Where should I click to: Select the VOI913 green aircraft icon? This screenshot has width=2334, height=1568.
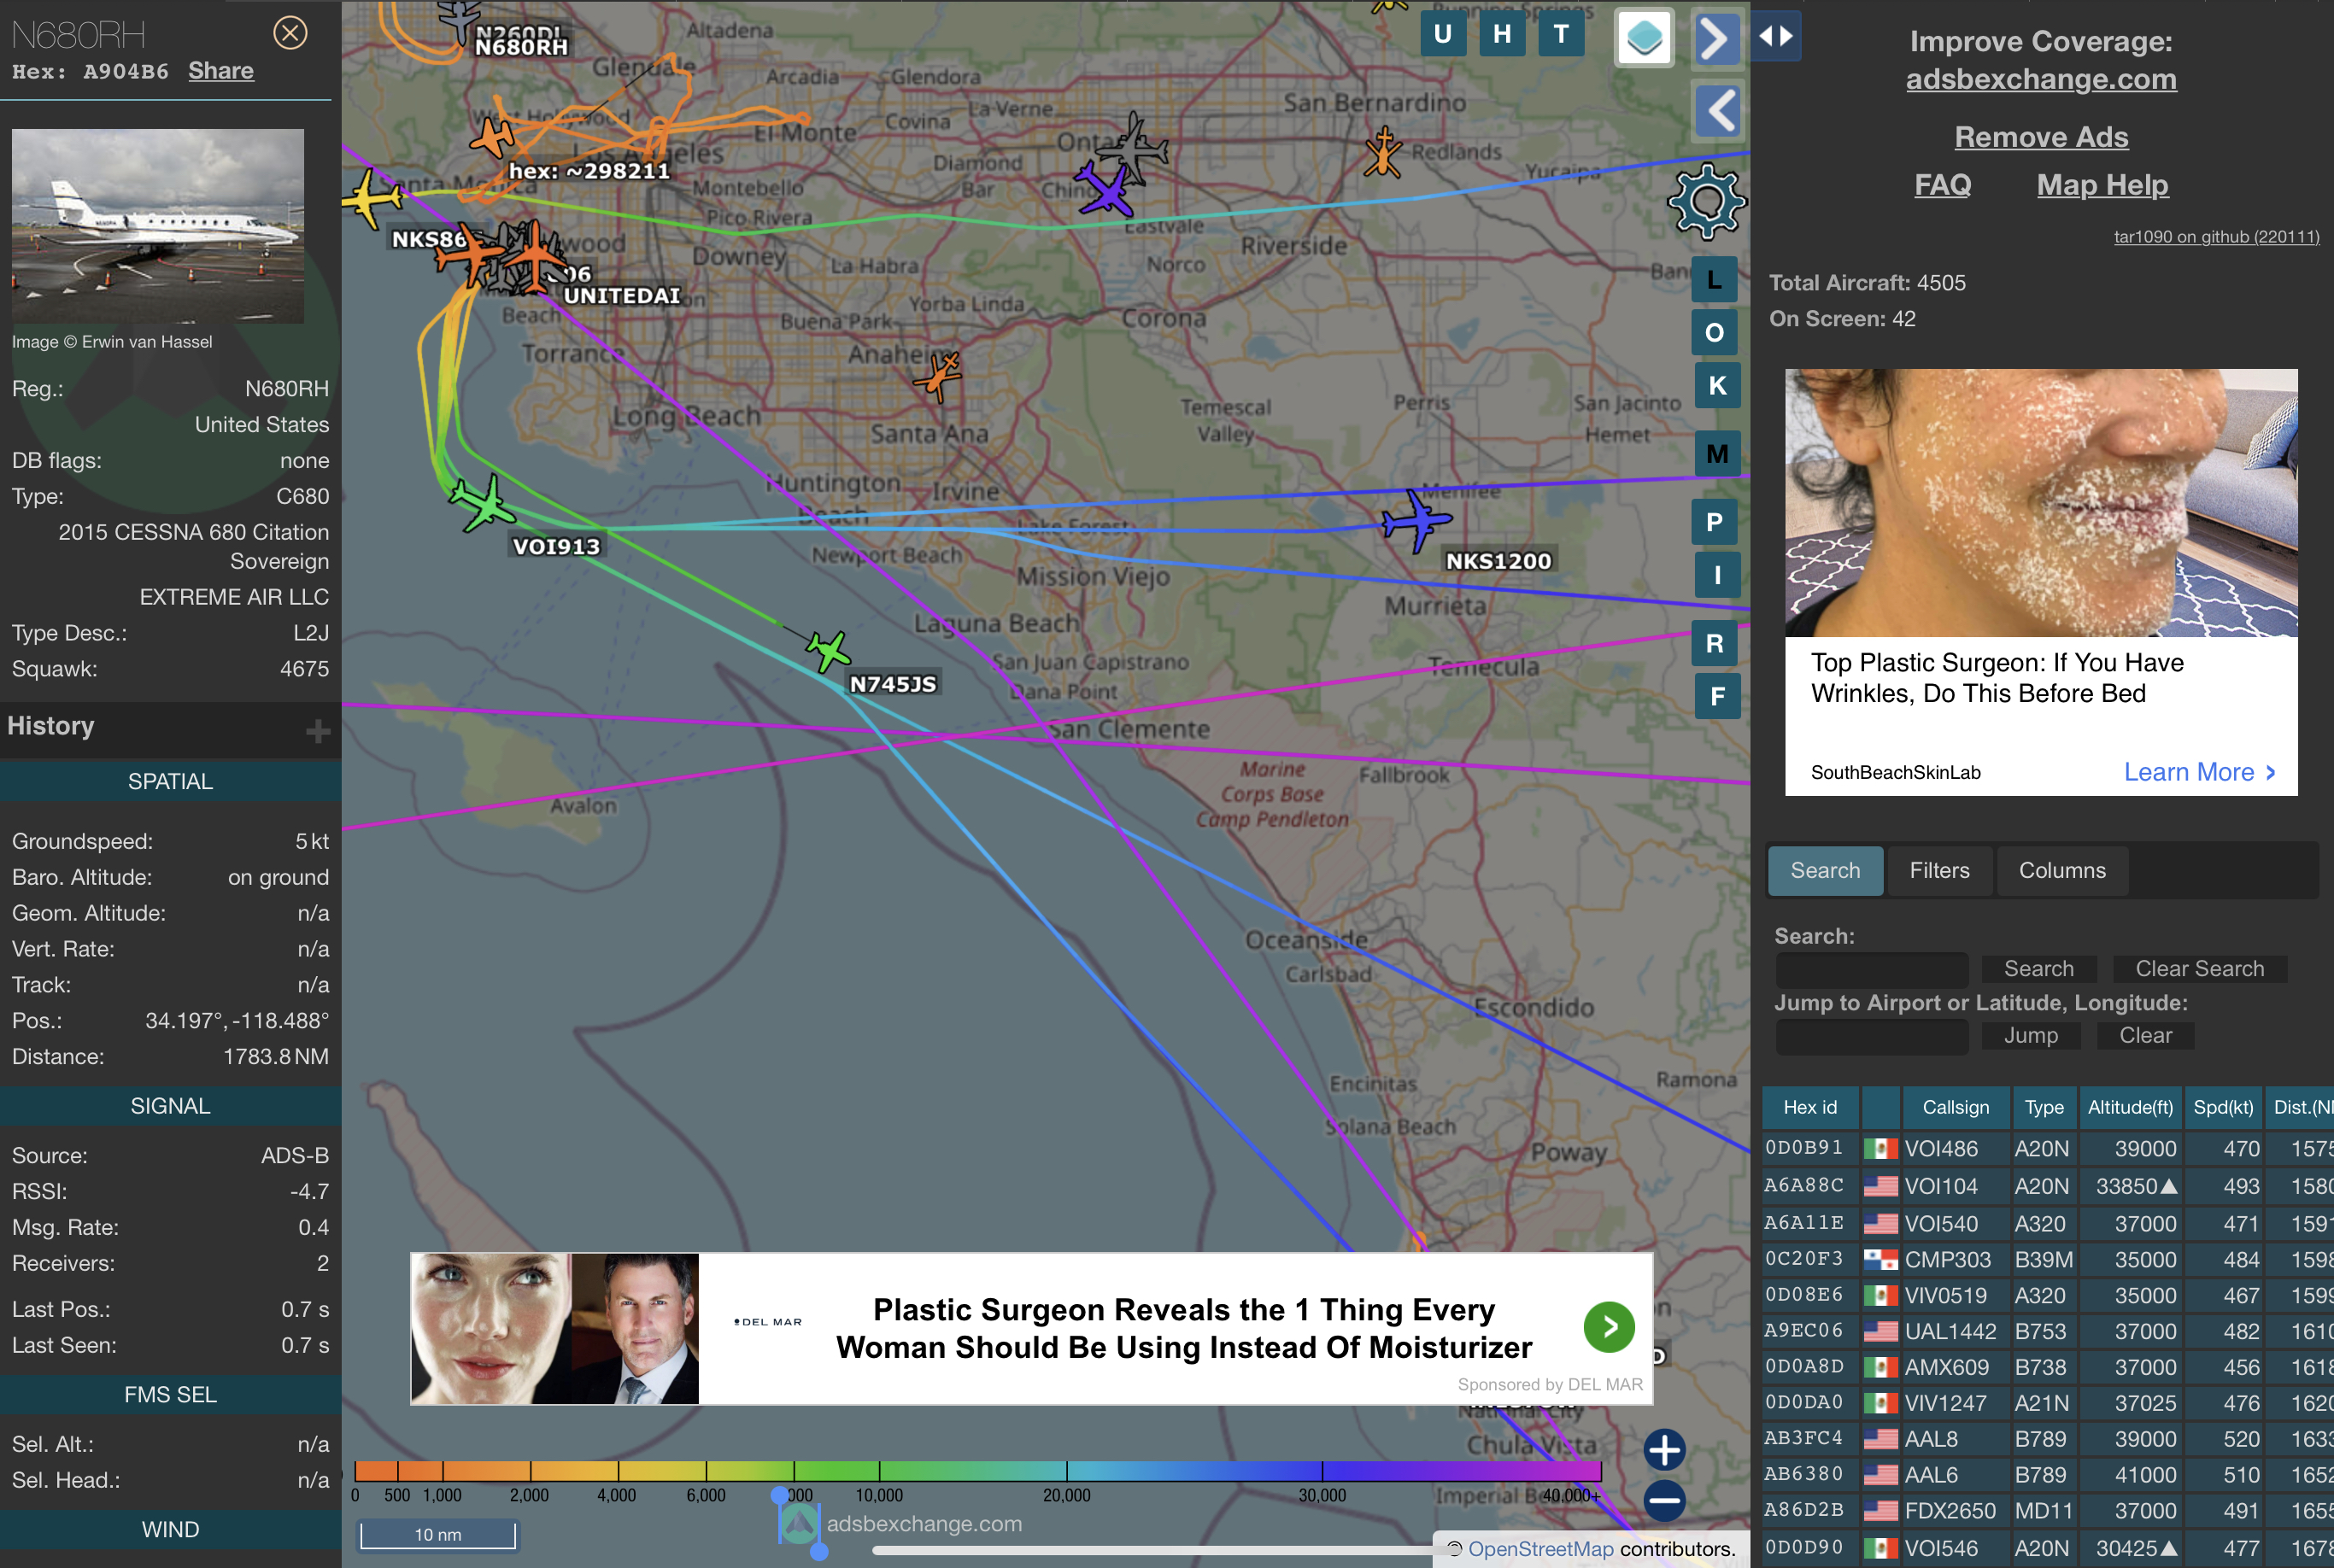482,503
